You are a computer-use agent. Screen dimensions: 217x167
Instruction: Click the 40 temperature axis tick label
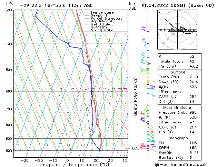click(x=125, y=160)
